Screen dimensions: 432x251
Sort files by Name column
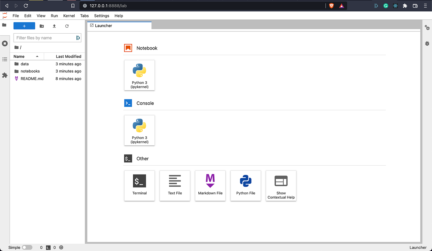[27, 56]
